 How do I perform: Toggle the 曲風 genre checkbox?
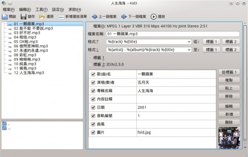pos(93,124)
